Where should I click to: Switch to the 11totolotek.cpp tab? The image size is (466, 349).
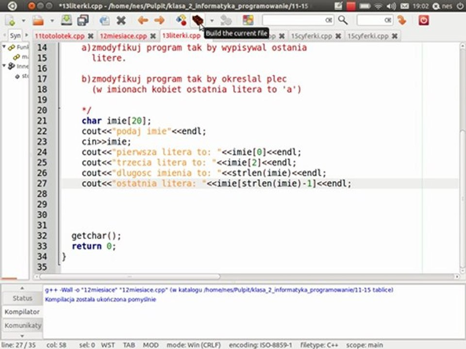coord(60,36)
